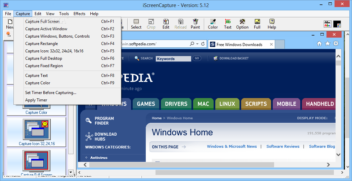This screenshot has height=181, width=352.
Task: Launch the Paint tool
Action: click(195, 24)
